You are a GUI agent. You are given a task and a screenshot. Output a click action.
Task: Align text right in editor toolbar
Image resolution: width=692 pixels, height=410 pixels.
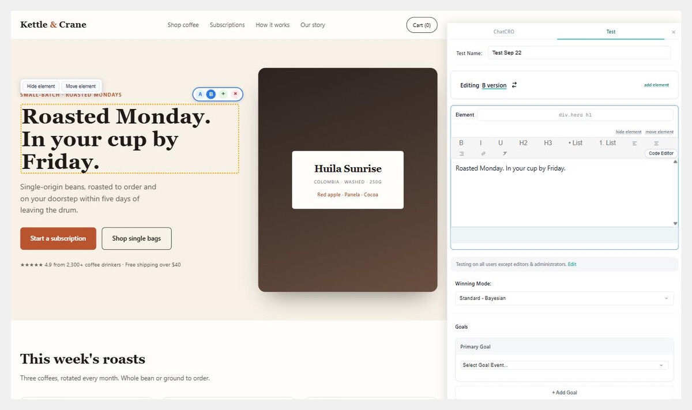coord(461,154)
